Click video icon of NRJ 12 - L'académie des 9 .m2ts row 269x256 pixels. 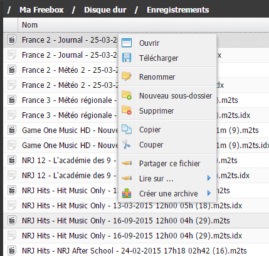(x=12, y=160)
